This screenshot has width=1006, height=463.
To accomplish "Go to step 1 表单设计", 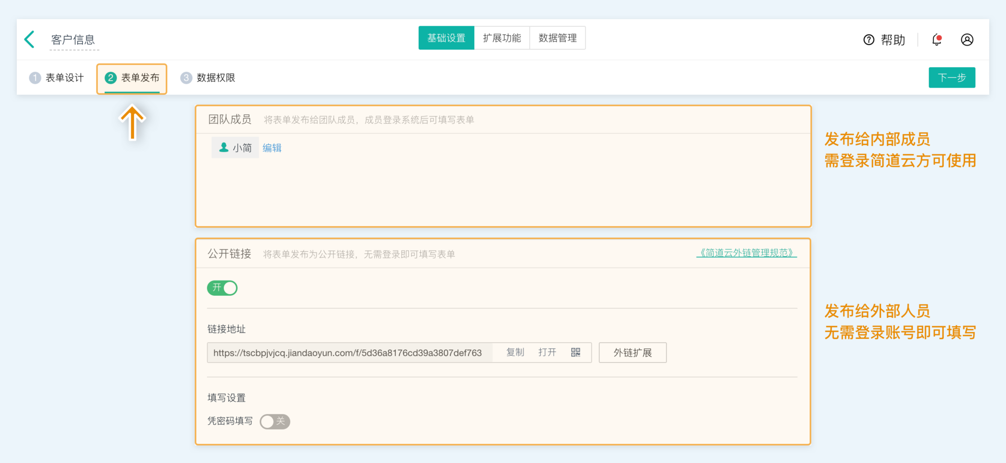I will click(x=57, y=78).
